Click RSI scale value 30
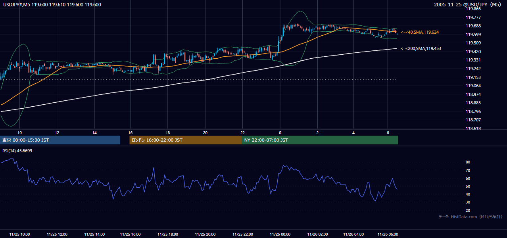 pyautogui.click(x=468, y=202)
